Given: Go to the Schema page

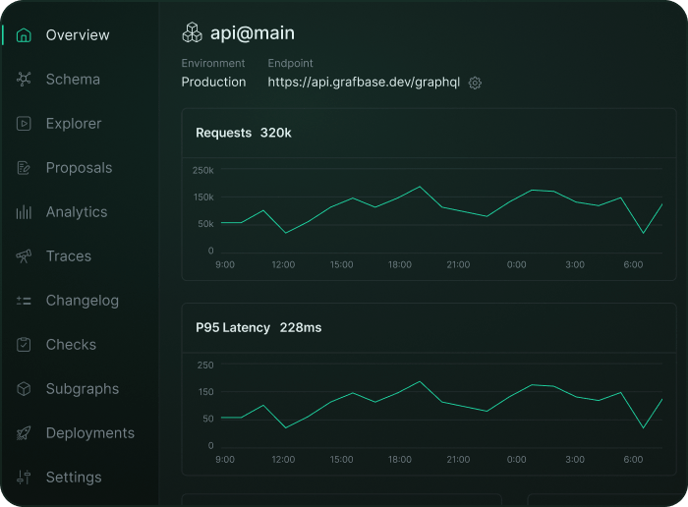Looking at the screenshot, I should (x=73, y=80).
